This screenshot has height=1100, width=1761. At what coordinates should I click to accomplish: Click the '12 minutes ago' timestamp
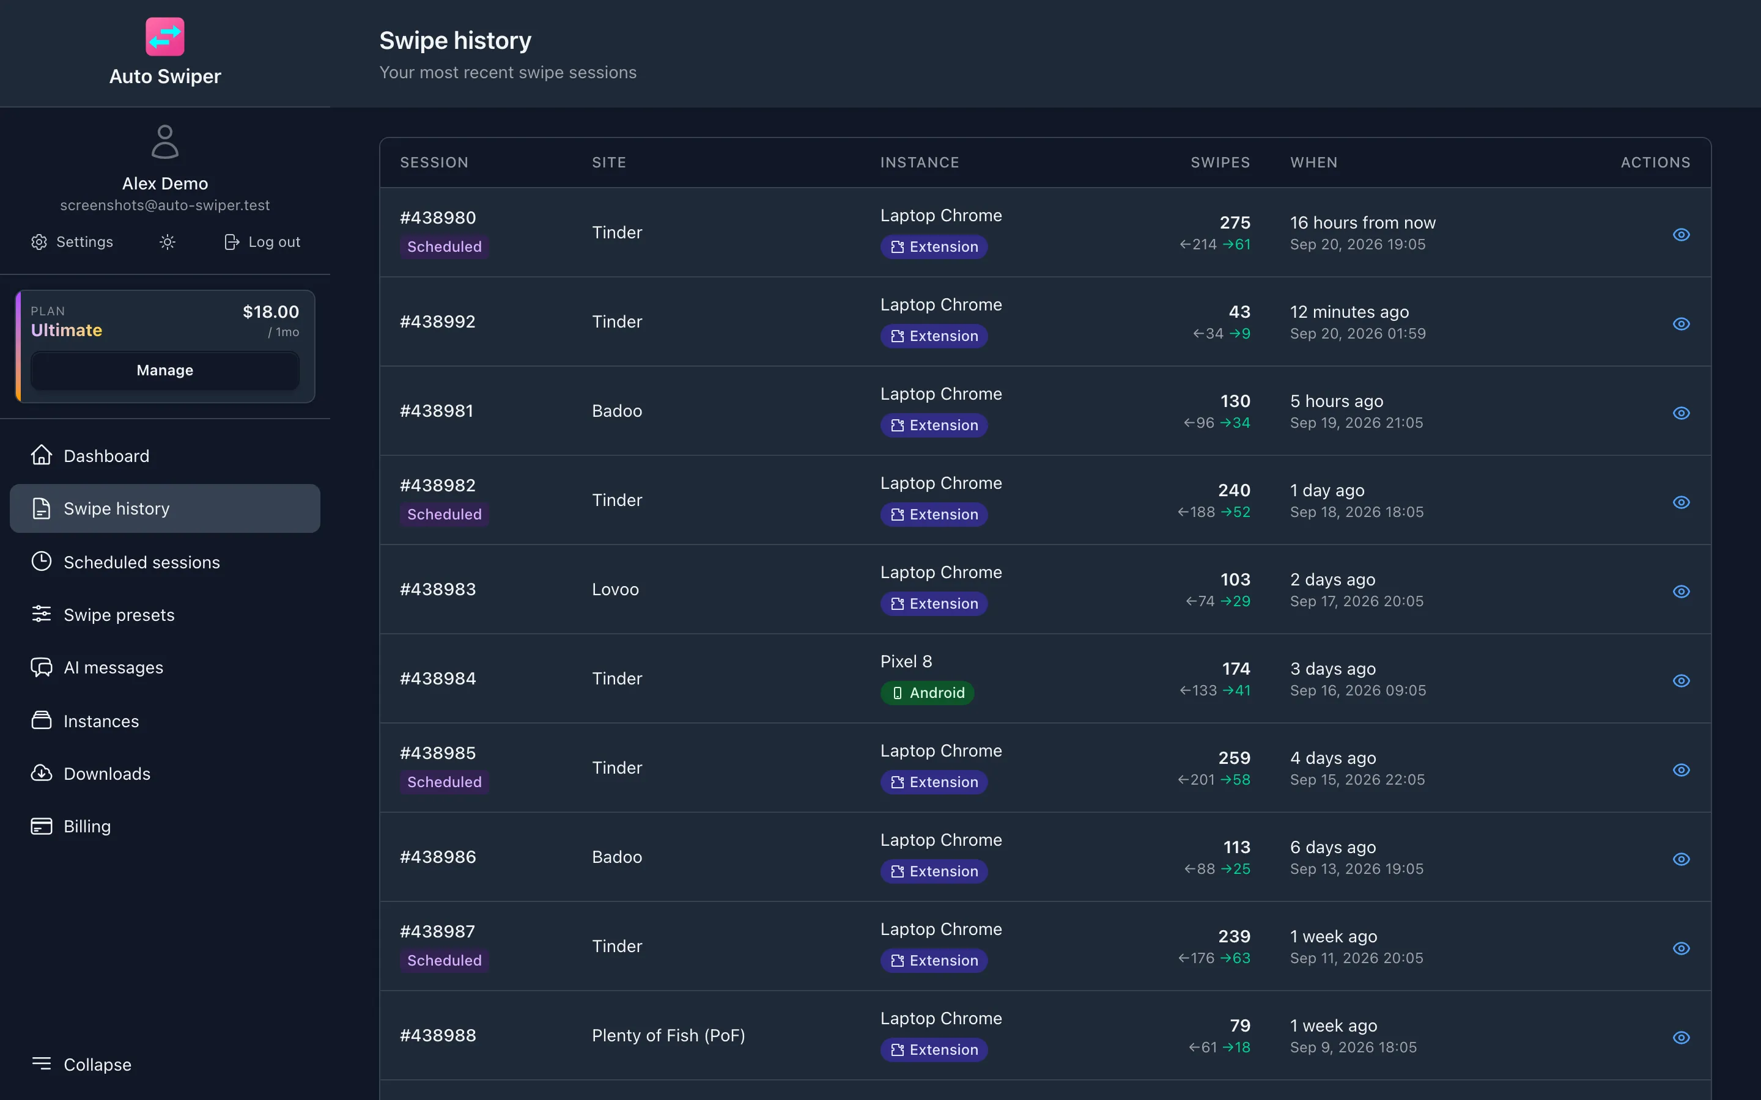pyautogui.click(x=1349, y=312)
